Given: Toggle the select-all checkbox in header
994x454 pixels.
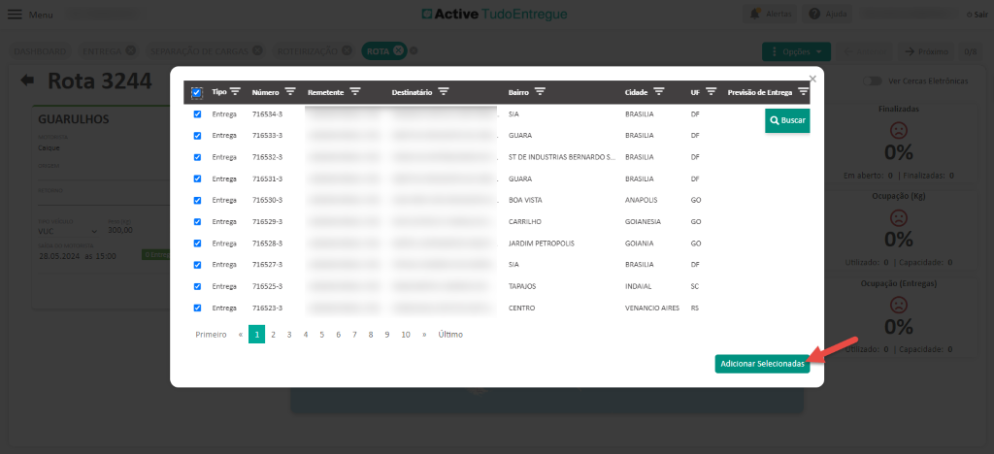Looking at the screenshot, I should [x=197, y=93].
